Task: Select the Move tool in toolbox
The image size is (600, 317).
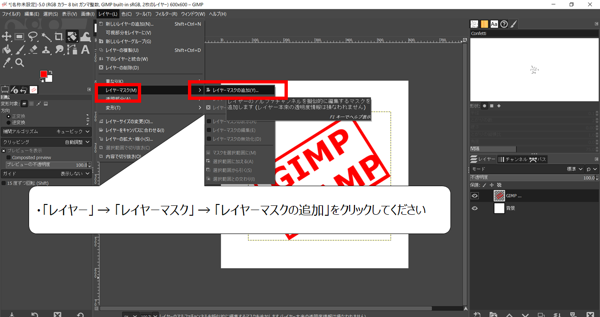Action: pos(7,37)
